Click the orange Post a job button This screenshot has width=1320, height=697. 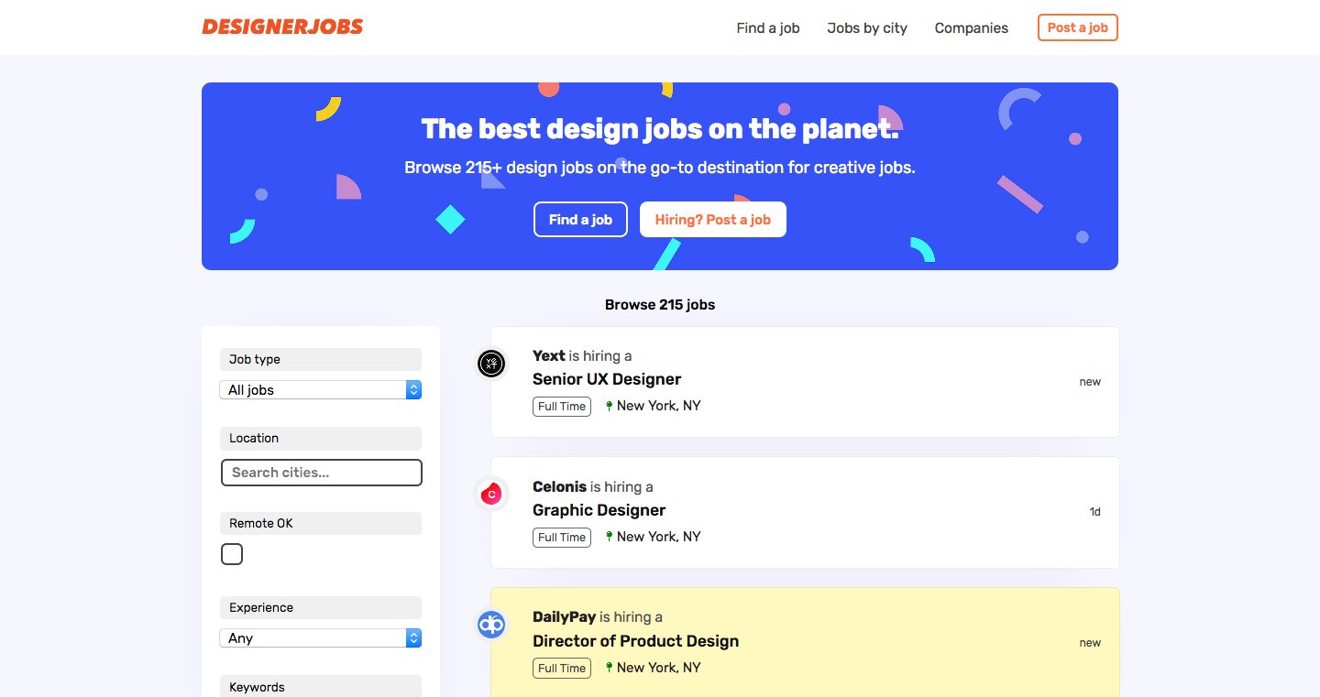click(1078, 28)
